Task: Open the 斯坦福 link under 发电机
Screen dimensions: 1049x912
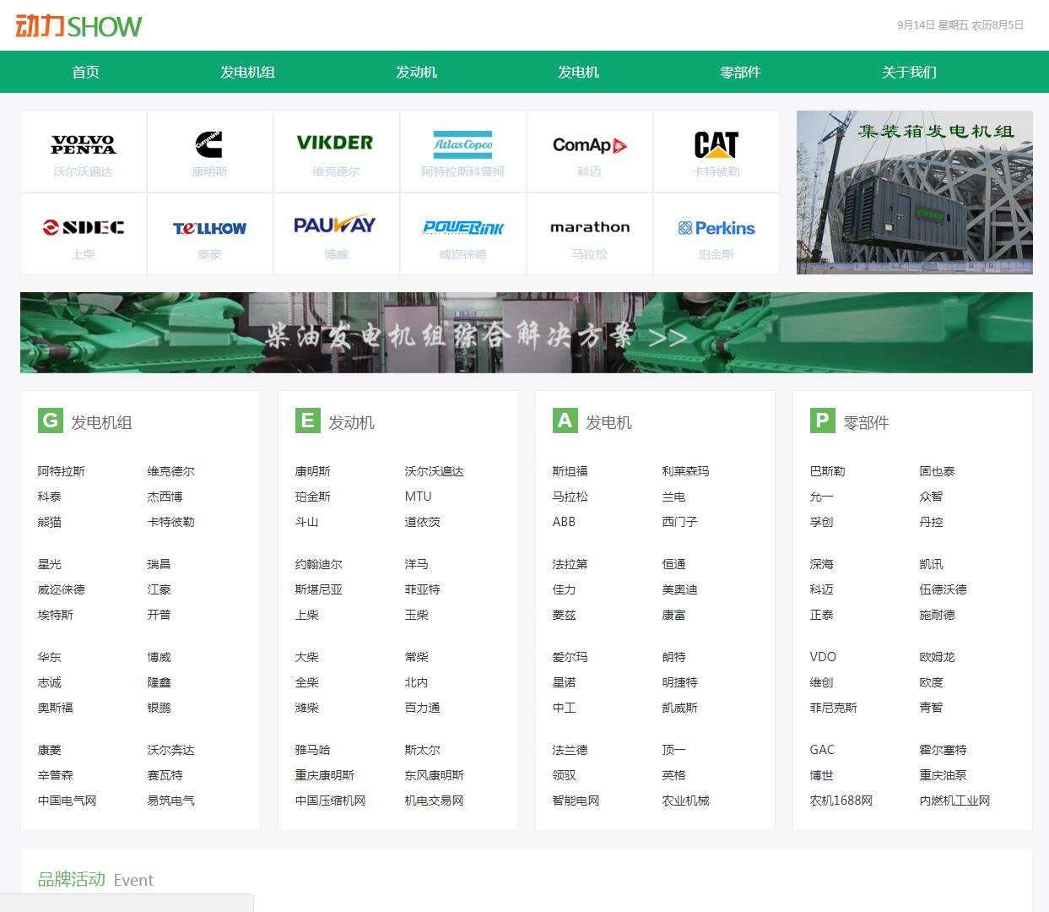Action: (570, 471)
